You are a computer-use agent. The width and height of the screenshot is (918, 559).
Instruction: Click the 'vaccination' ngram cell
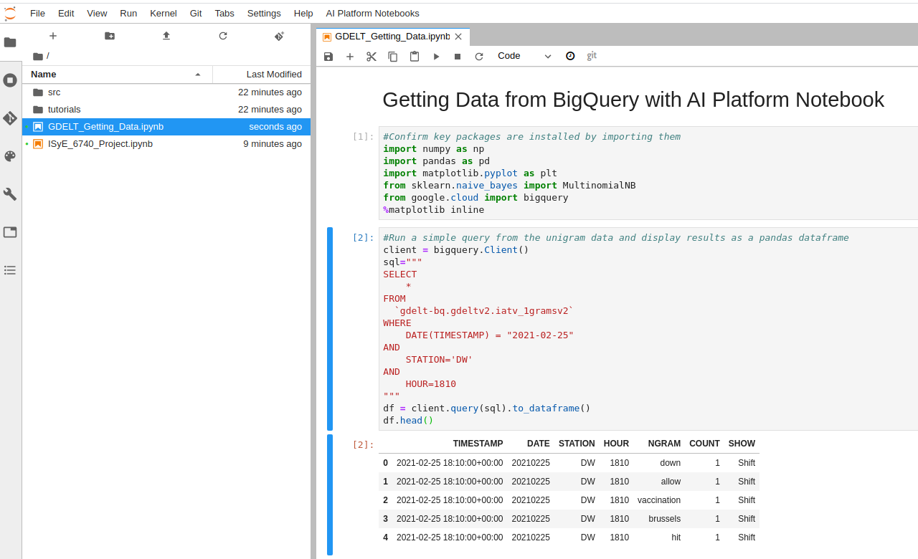tap(658, 500)
